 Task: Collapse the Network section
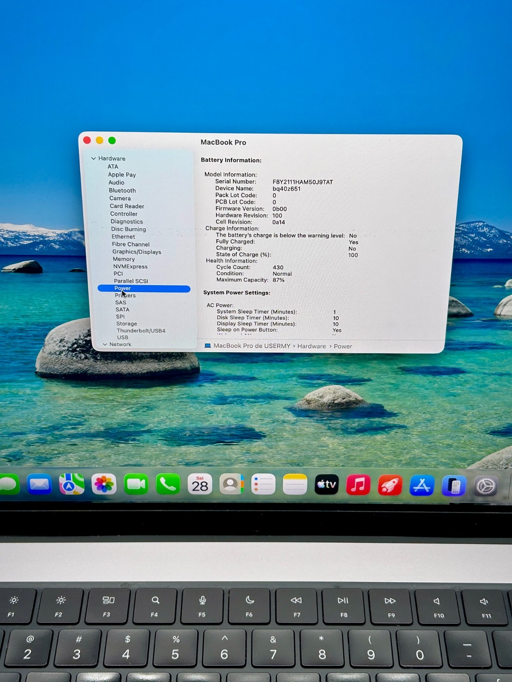(x=105, y=344)
